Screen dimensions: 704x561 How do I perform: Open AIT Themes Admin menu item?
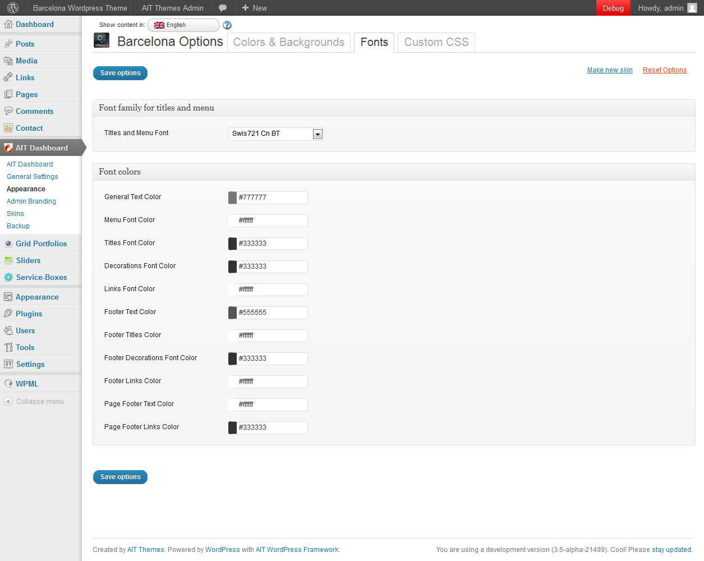coord(173,8)
